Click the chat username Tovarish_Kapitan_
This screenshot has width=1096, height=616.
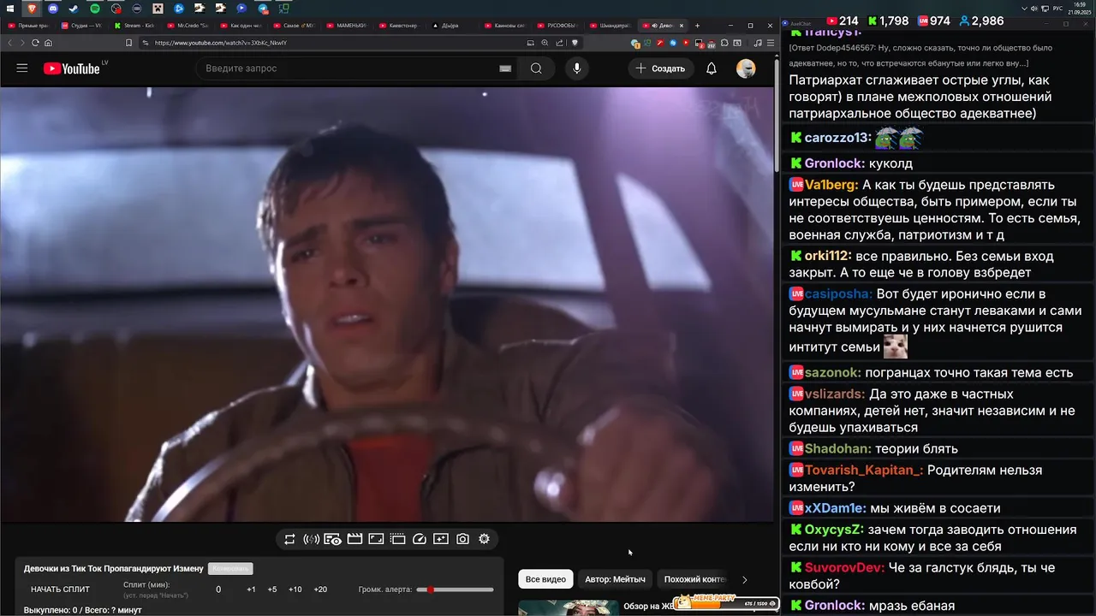[864, 471]
